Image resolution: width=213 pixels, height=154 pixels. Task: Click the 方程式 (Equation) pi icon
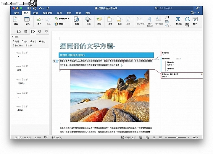point(178,19)
